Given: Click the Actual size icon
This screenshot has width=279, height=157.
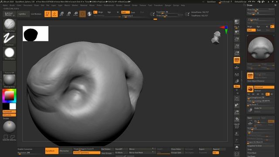Looking at the screenshot, I should 237,46.
